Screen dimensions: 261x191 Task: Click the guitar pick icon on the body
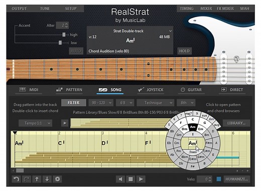236,59
